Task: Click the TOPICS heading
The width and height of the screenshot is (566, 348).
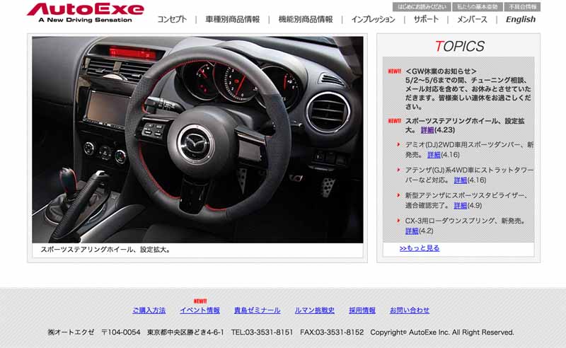Action: [x=459, y=46]
